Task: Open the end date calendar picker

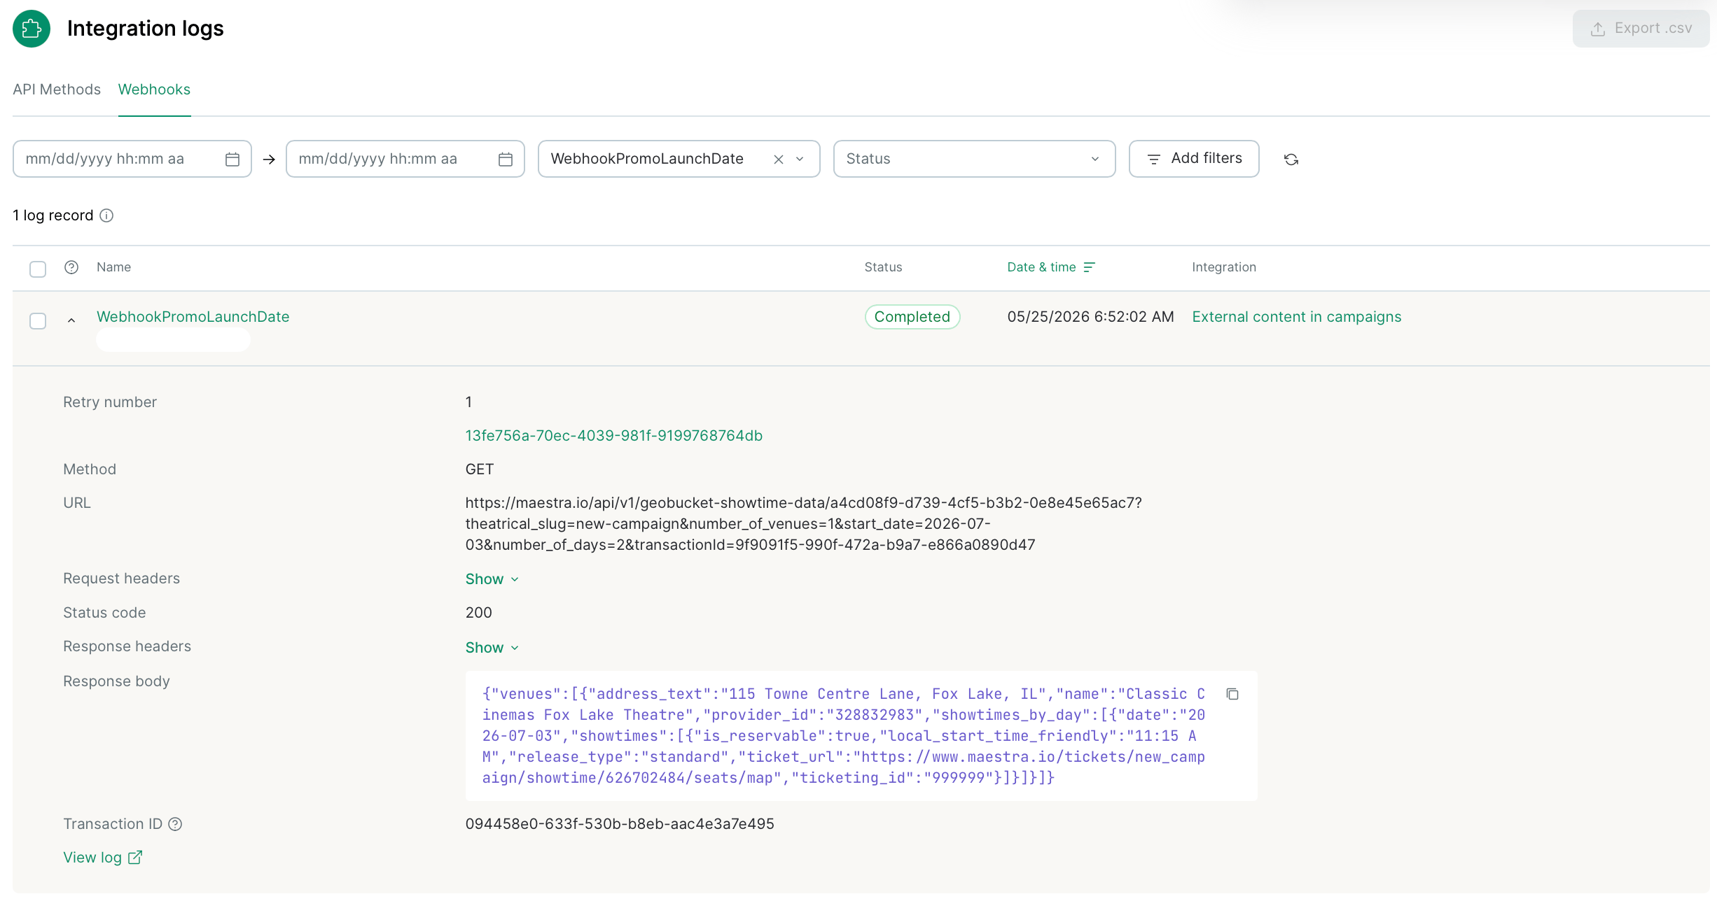Action: point(506,159)
